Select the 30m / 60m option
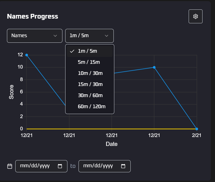 90,95
